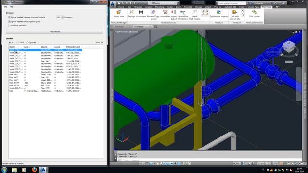The height and width of the screenshot is (173, 308).
Task: Select clash row with Elbow, 1824
Action: (46, 83)
